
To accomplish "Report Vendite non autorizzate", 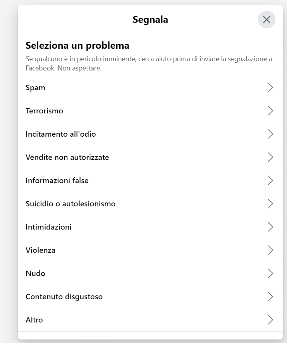I will (x=67, y=157).
